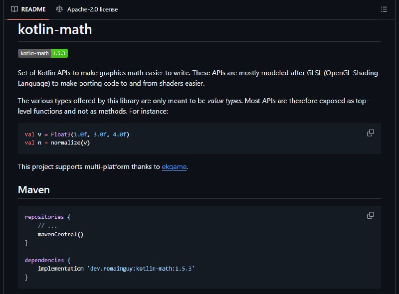Click the Maven section heading

coord(34,190)
